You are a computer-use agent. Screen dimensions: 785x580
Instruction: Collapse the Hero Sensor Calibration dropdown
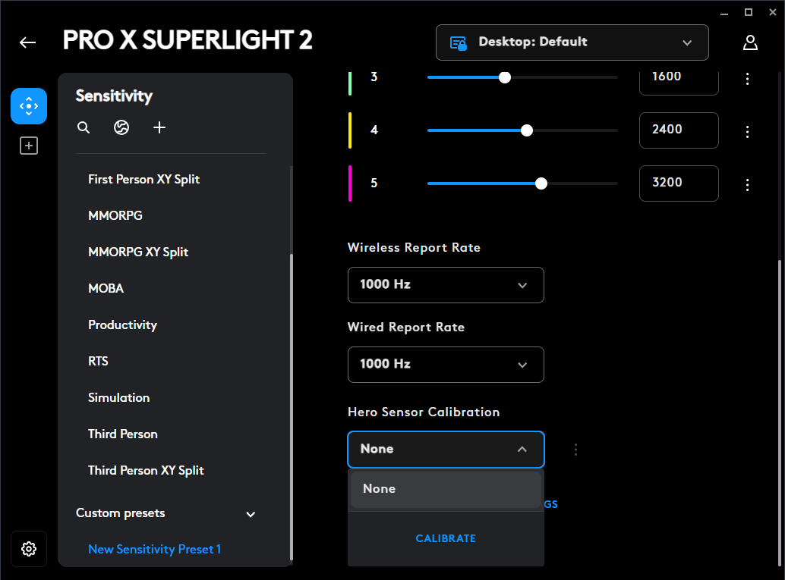tap(446, 449)
